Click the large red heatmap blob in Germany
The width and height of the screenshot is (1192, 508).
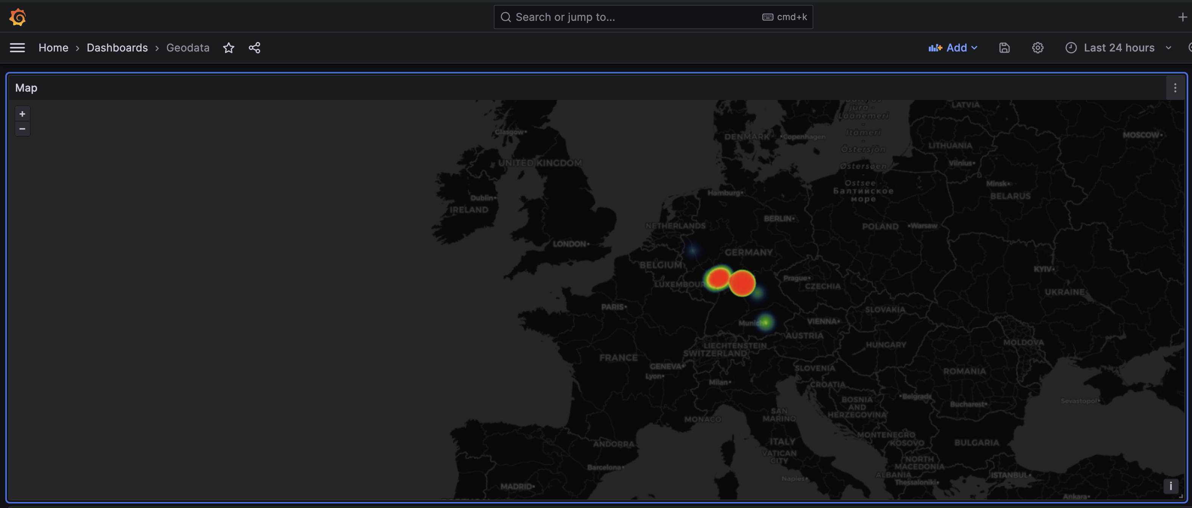(742, 283)
